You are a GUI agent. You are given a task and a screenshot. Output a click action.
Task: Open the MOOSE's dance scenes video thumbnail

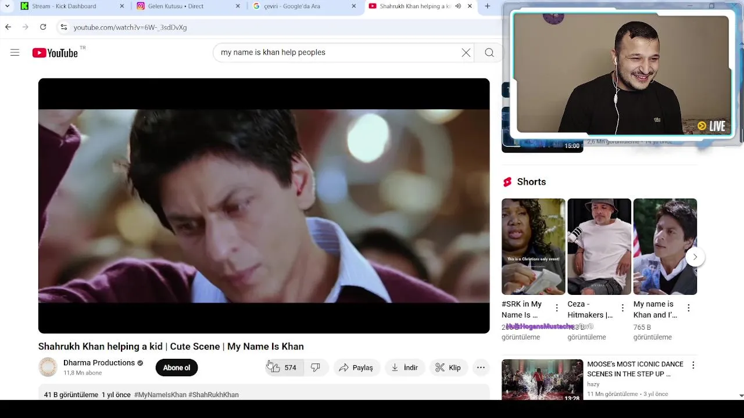[542, 380]
